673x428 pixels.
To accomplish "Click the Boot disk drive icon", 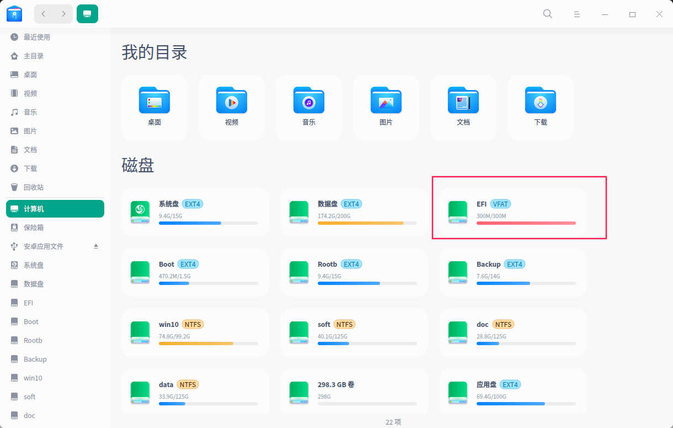I will point(140,273).
